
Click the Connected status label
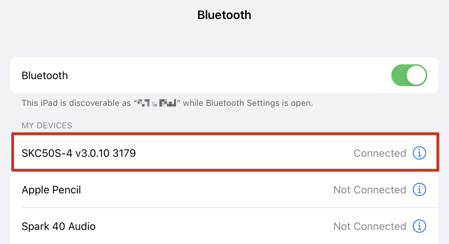click(x=380, y=153)
